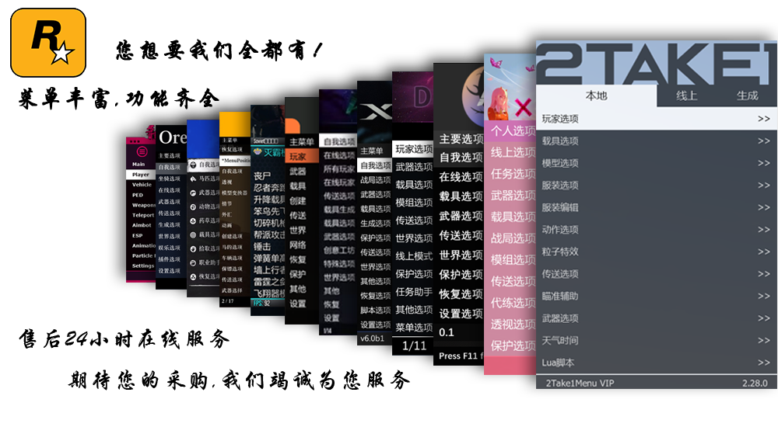This screenshot has width=778, height=427.
Task: Switch to the 生成 tab in 2Take1
Action: (747, 96)
